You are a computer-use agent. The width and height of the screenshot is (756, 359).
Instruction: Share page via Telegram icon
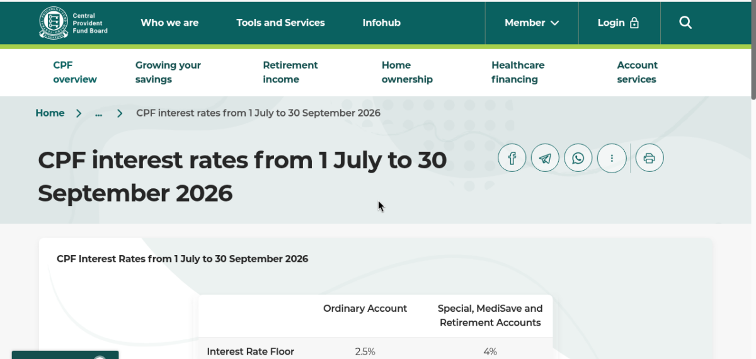545,158
